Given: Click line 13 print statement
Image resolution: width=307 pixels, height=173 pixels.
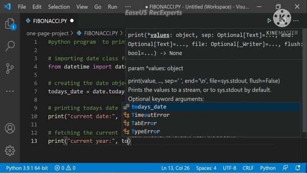Looking at the screenshot, I should (x=89, y=141).
